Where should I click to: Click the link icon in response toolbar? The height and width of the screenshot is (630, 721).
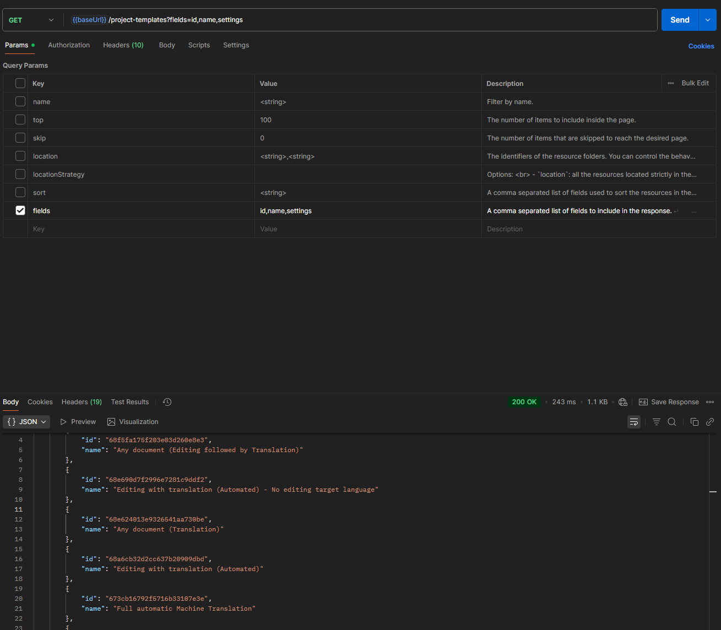710,422
